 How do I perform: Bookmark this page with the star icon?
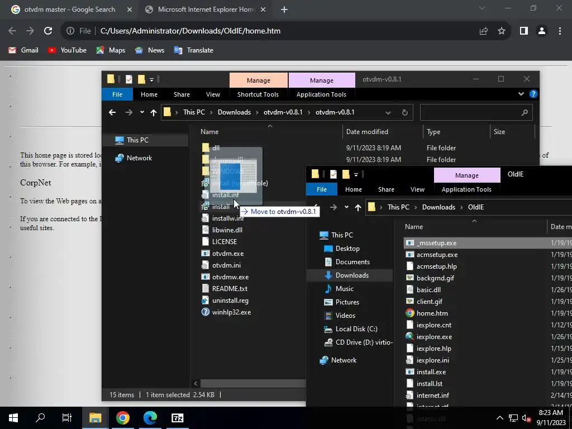click(502, 31)
